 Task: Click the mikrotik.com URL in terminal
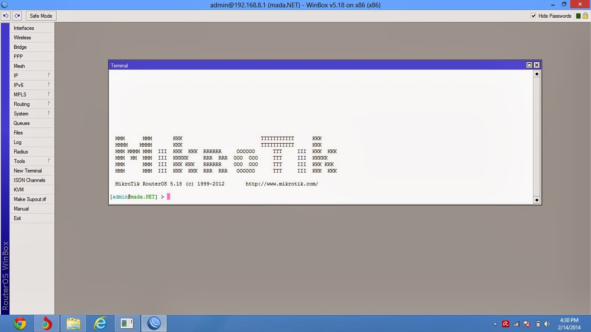(282, 184)
